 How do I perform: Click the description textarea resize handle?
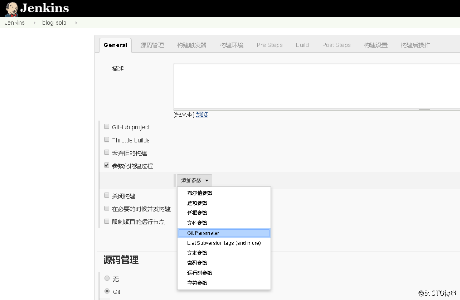click(x=424, y=109)
